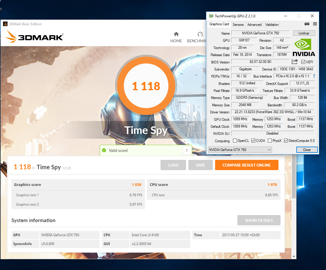Open the GPU-Z hamburger menu icon
The width and height of the screenshot is (326, 270).
(x=315, y=24)
